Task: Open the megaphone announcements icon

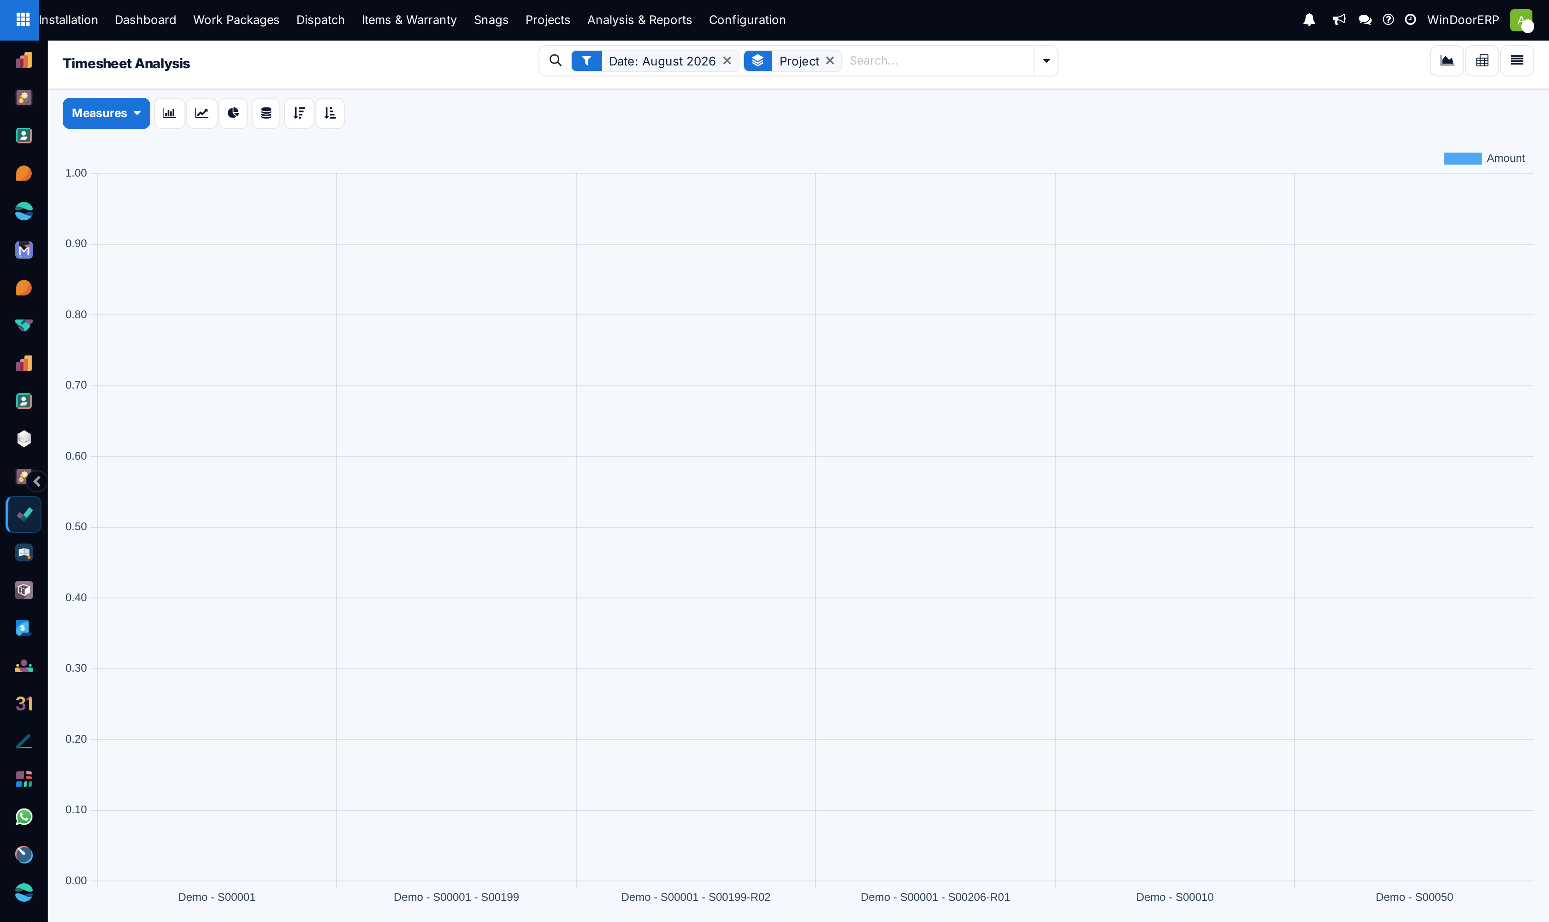Action: pyautogui.click(x=1339, y=20)
